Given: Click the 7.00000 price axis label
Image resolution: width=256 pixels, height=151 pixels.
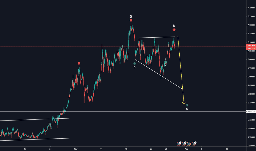Looking at the screenshot, I should click(x=251, y=60).
